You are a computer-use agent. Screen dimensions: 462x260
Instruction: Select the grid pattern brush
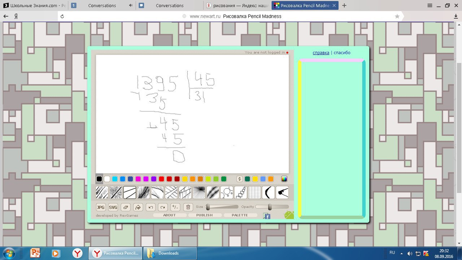point(255,192)
